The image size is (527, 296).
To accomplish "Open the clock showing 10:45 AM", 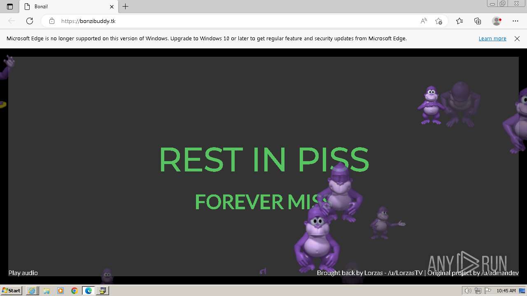I will 506,291.
